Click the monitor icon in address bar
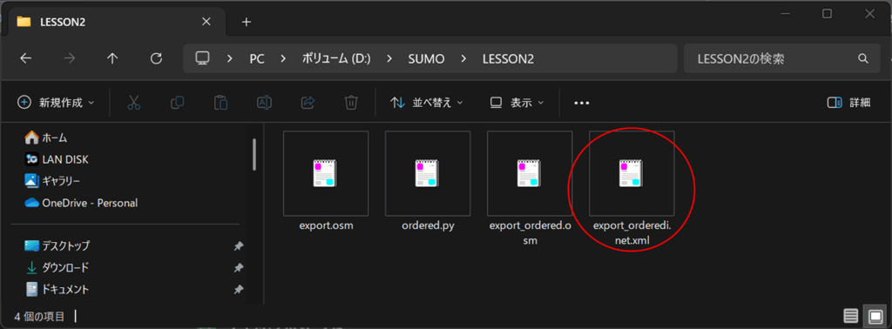The width and height of the screenshot is (892, 329). [x=202, y=58]
